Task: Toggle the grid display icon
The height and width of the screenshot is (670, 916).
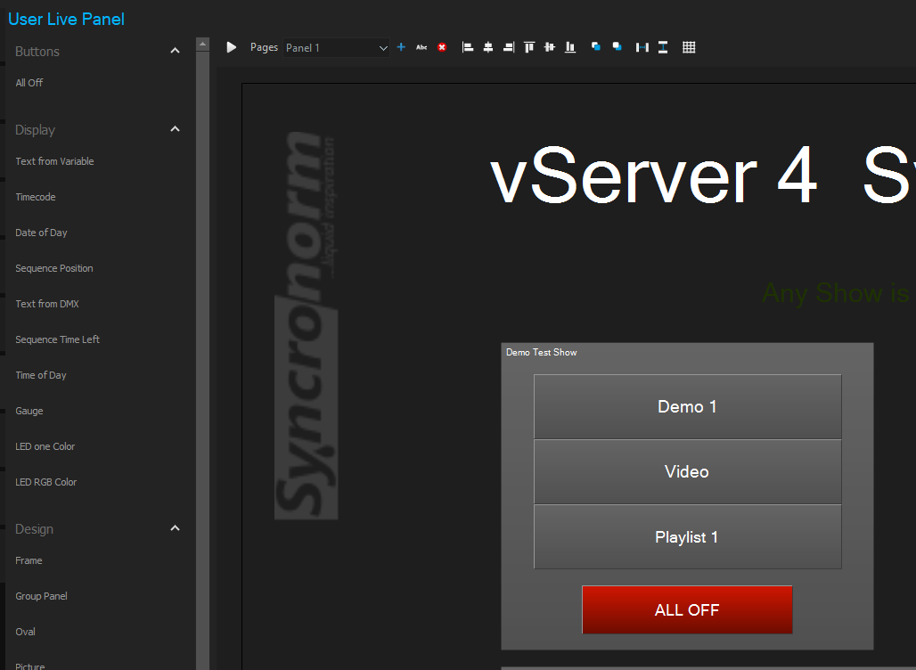Action: [x=689, y=47]
